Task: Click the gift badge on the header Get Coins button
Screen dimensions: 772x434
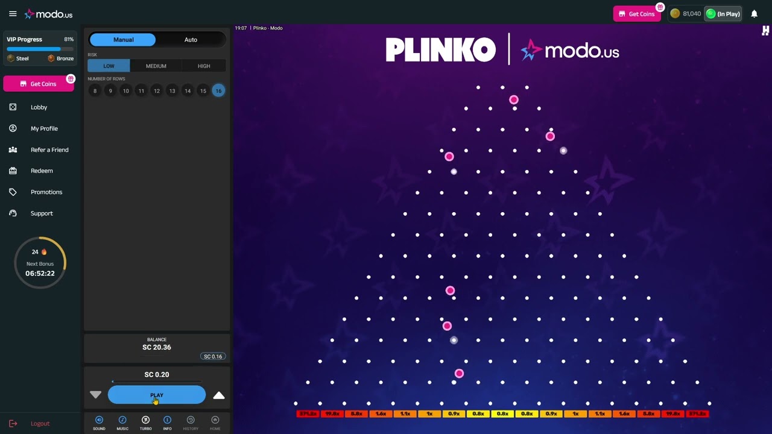Action: click(x=660, y=8)
